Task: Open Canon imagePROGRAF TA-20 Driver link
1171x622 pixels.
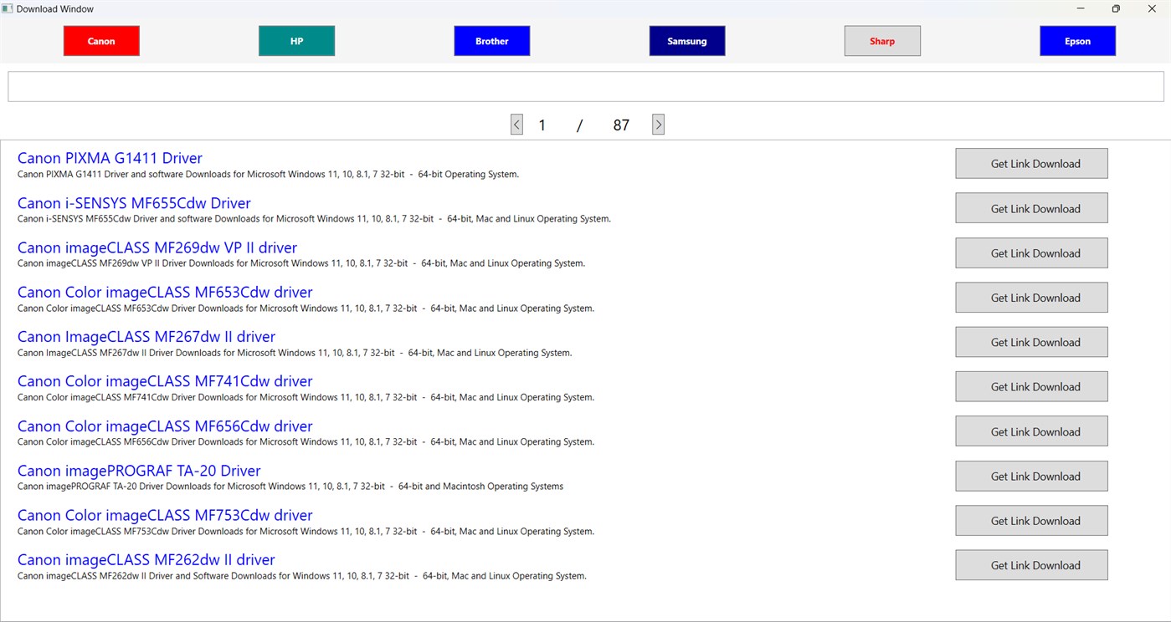Action: pyautogui.click(x=139, y=471)
